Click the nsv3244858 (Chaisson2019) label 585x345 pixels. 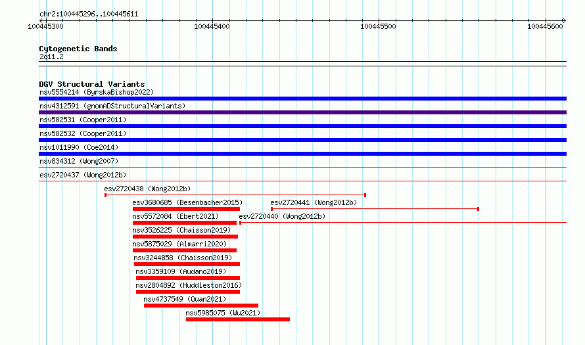[183, 258]
